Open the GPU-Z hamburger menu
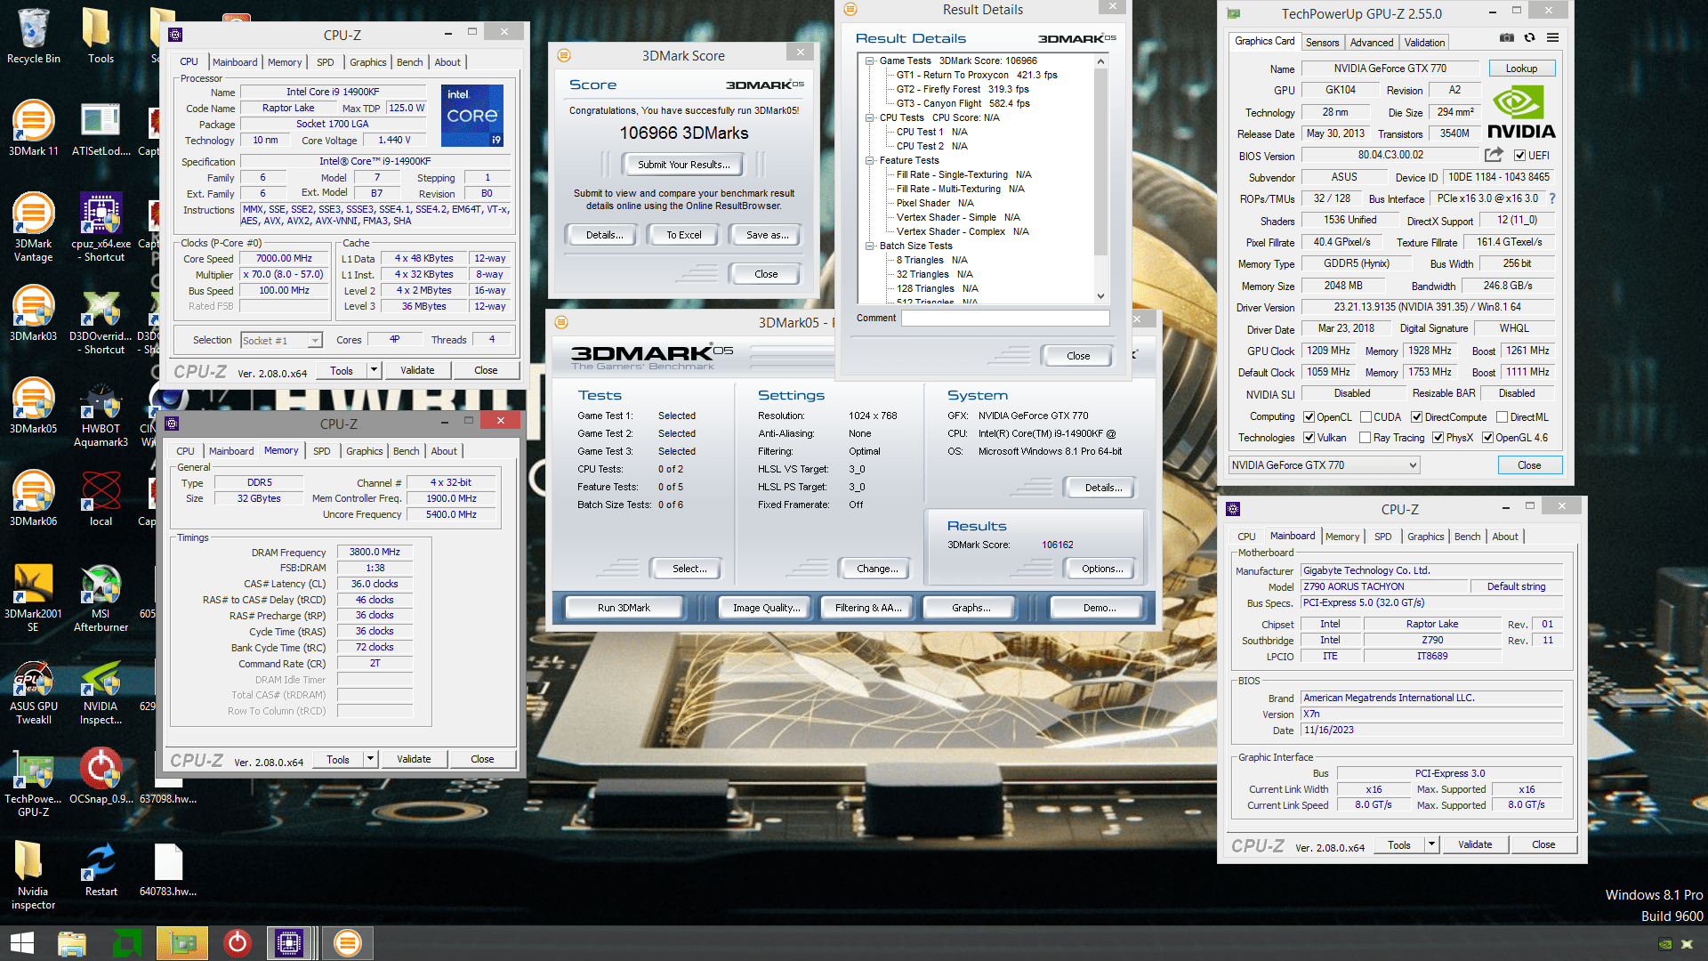The image size is (1708, 961). [x=1552, y=38]
